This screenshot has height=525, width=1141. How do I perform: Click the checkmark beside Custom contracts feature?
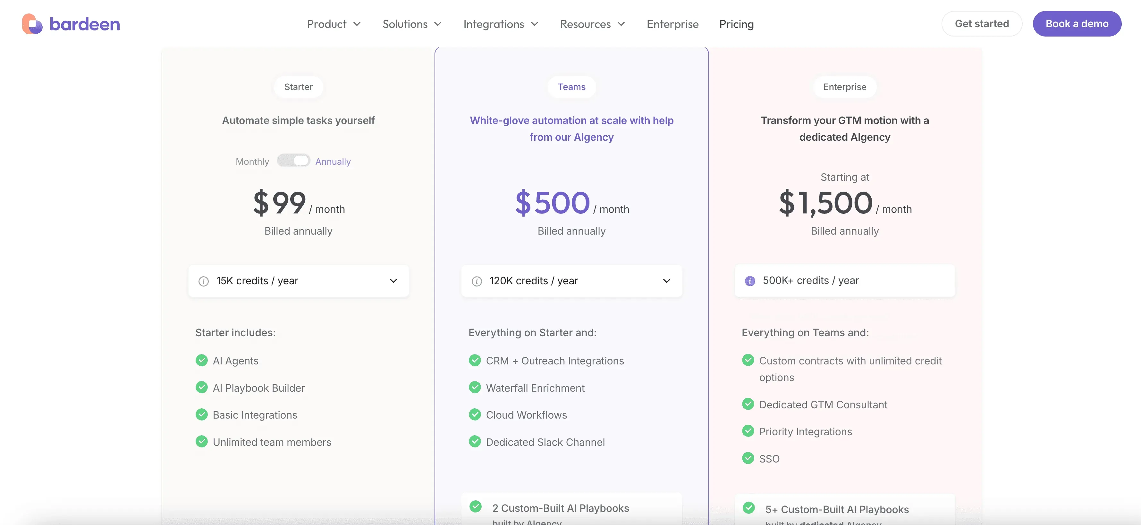(x=748, y=360)
